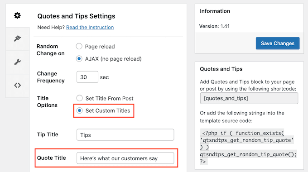
Task: Click the Tip Title label
Action: pyautogui.click(x=48, y=134)
